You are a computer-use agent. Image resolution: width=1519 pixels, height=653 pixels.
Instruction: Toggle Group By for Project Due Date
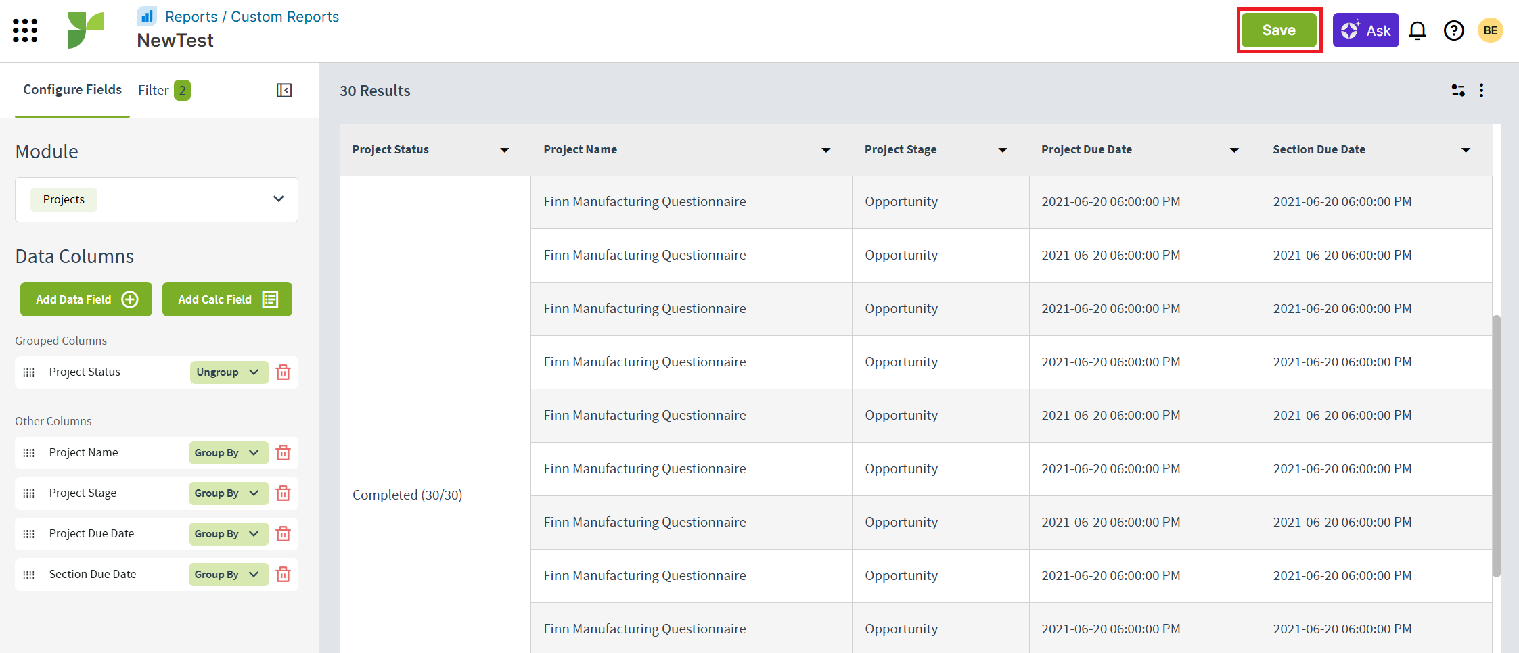(x=228, y=534)
